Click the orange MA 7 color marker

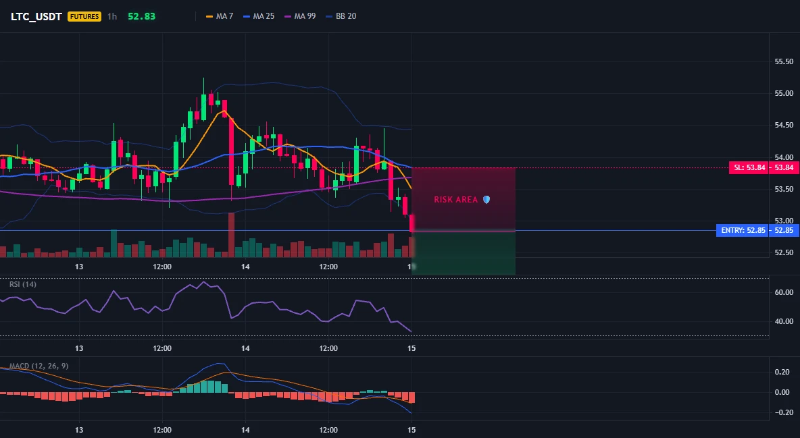209,16
